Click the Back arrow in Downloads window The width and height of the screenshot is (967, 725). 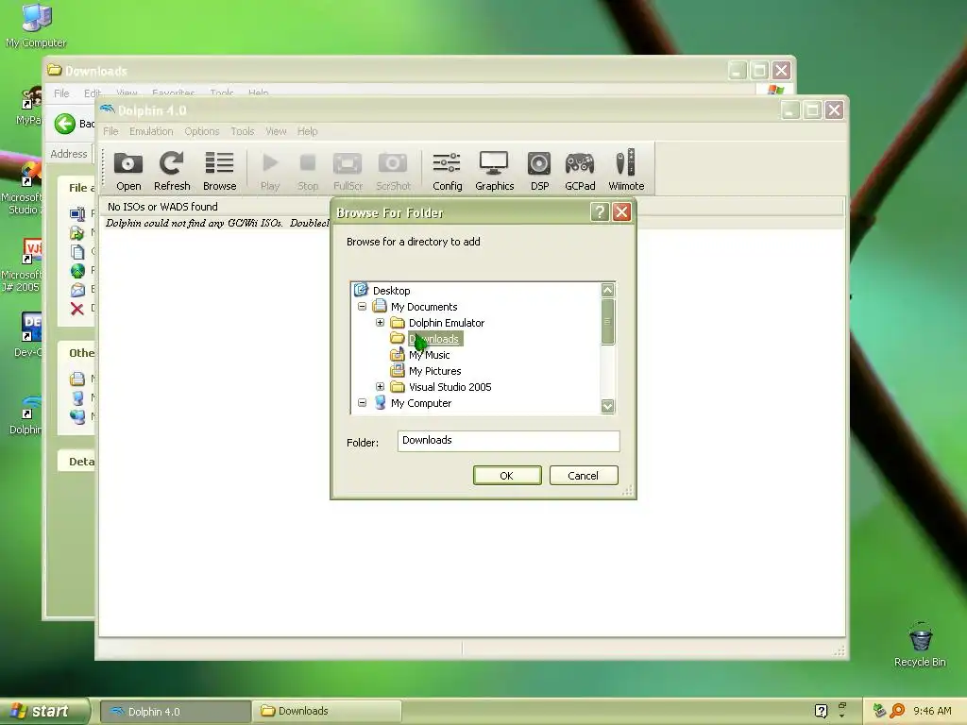pyautogui.click(x=65, y=124)
